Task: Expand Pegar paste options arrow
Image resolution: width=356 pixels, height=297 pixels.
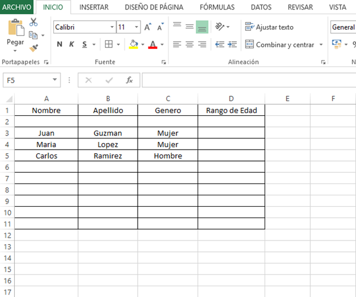Action: tap(15, 51)
